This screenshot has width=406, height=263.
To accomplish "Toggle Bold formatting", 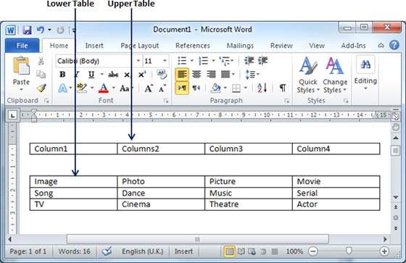I will point(62,75).
